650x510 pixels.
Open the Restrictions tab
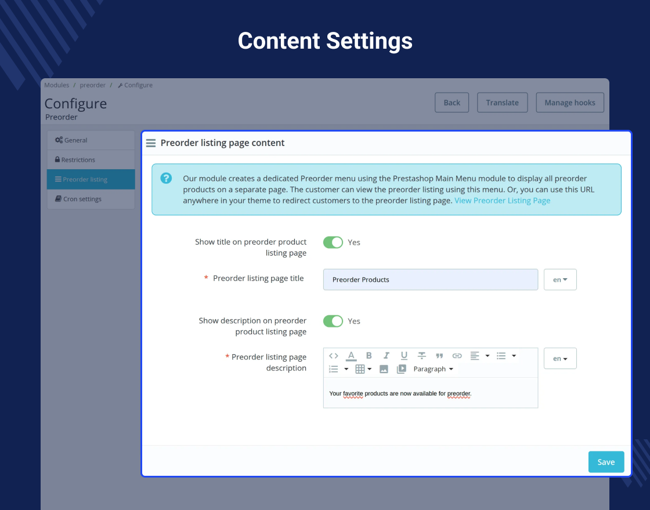point(91,160)
